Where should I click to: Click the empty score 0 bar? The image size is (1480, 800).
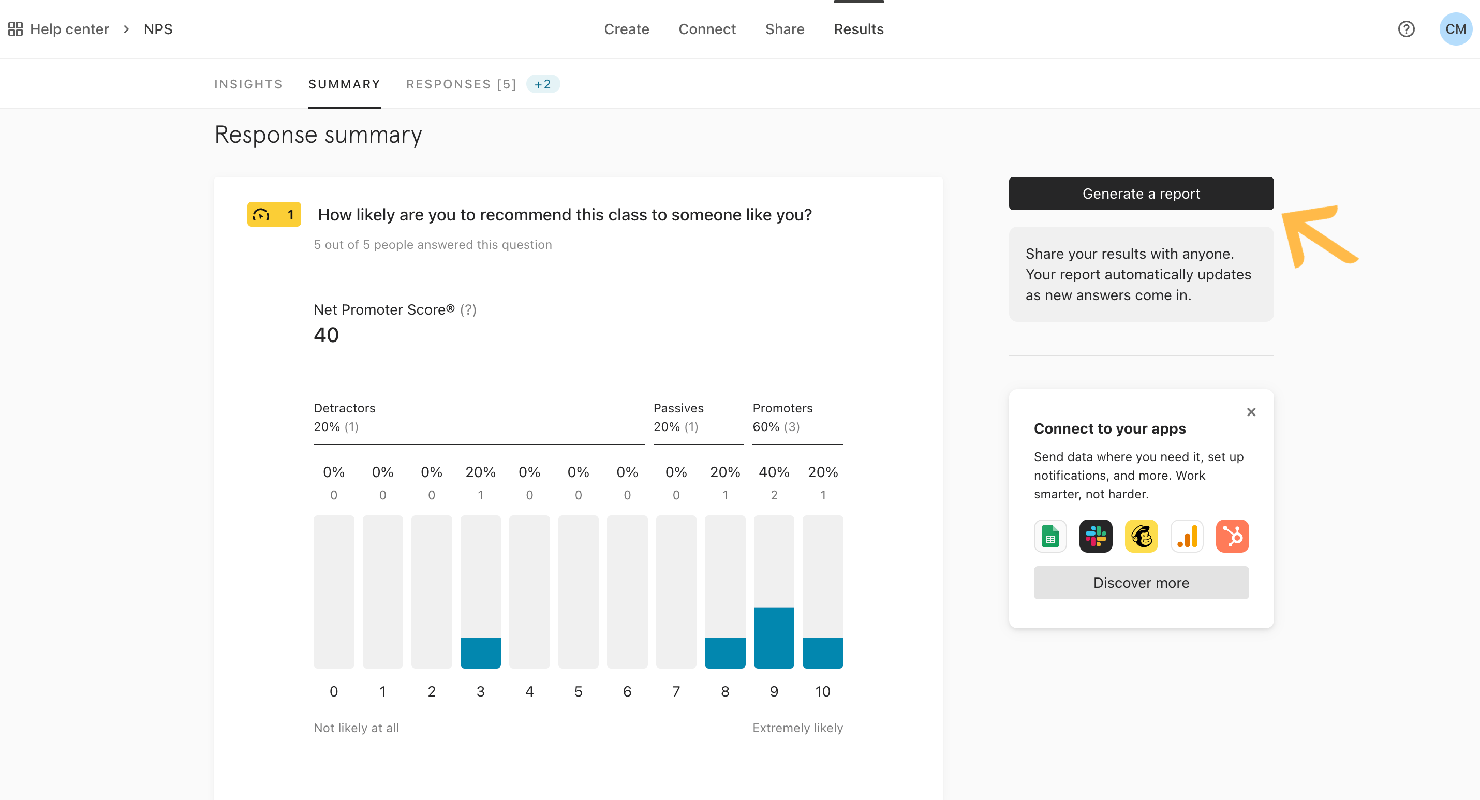pyautogui.click(x=334, y=592)
